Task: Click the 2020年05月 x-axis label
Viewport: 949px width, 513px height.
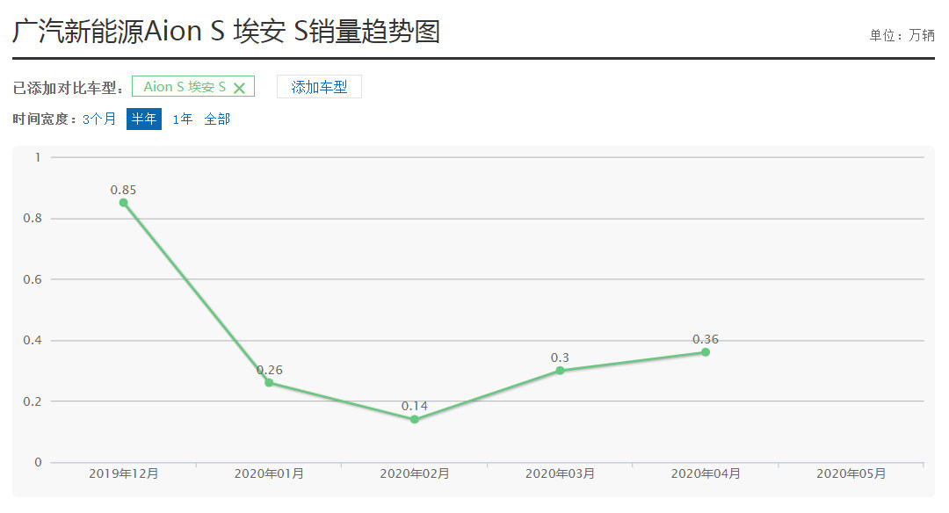Action: (851, 473)
